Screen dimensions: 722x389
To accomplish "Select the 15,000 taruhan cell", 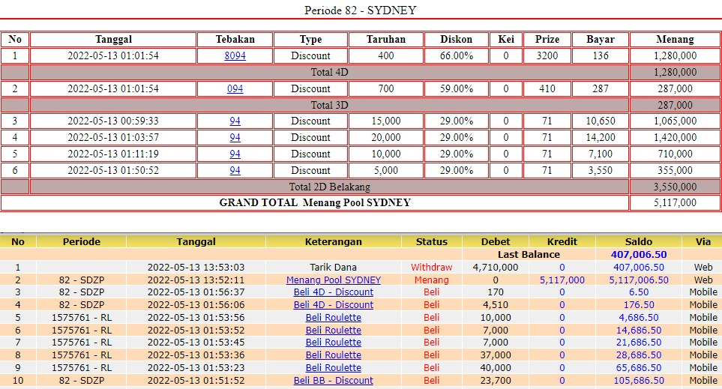I will point(386,121).
